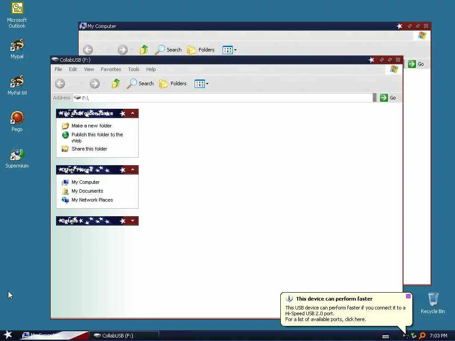Click Windows flag logo in CollabUSB window
Viewport: 455px width, 341px height.
[x=394, y=69]
